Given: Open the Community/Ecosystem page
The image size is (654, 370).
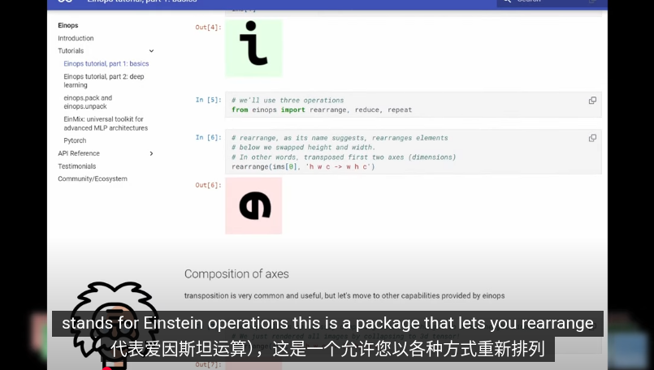Looking at the screenshot, I should [x=92, y=179].
